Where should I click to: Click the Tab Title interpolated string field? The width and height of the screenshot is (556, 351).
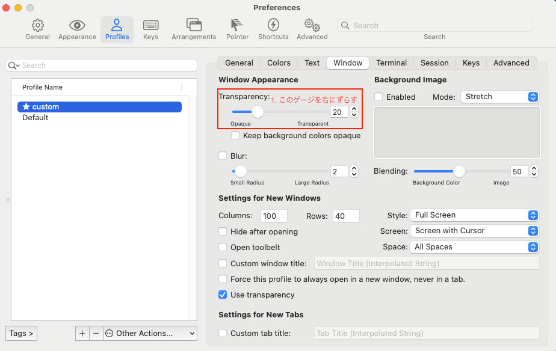point(427,334)
